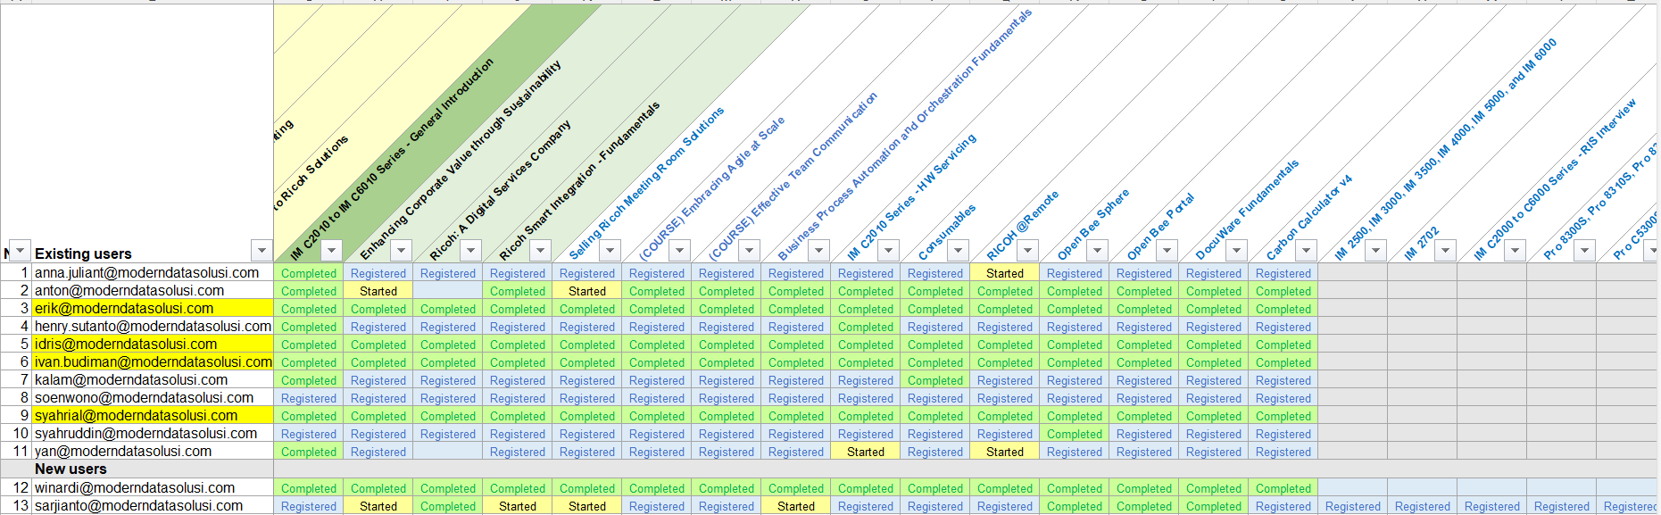Select soenwono@moderndatasolusi.com cell
This screenshot has width=1661, height=515.
point(153,398)
